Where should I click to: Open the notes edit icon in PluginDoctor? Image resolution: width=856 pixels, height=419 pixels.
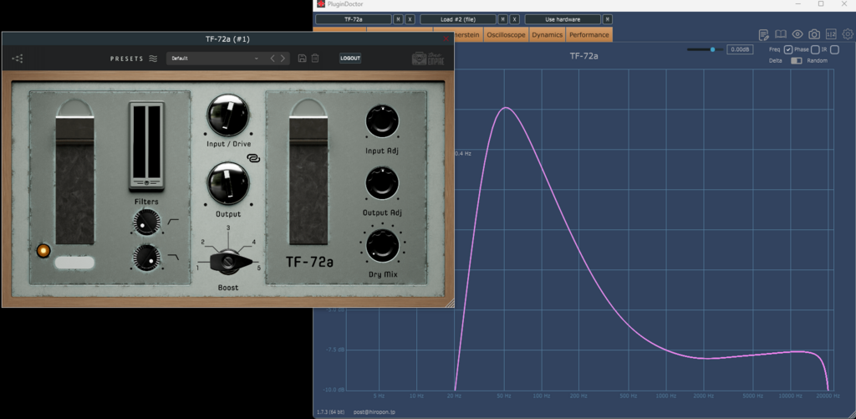764,34
